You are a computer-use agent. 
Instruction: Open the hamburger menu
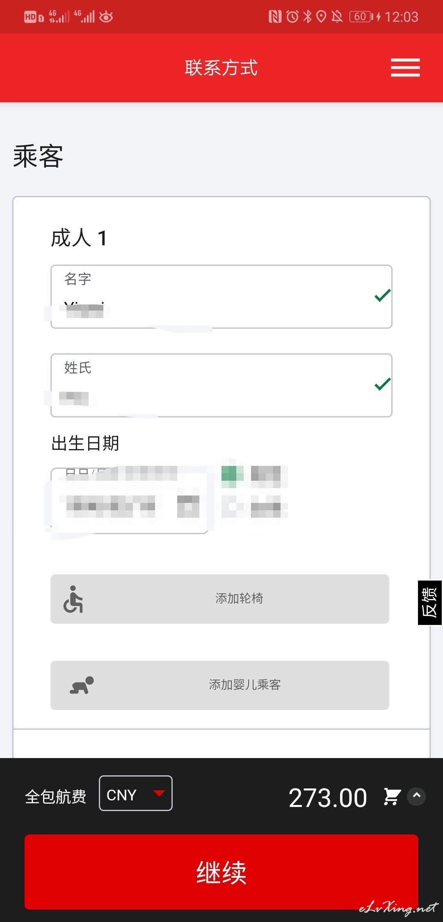405,67
